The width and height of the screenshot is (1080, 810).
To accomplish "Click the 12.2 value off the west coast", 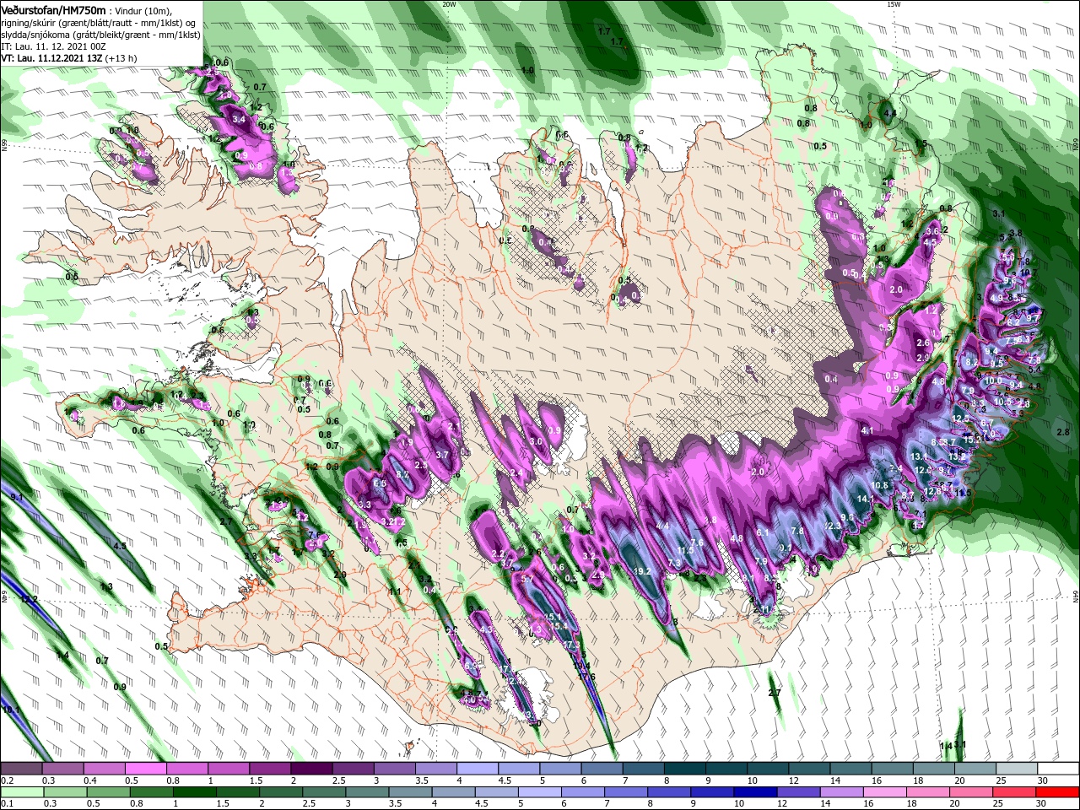I will (30, 599).
